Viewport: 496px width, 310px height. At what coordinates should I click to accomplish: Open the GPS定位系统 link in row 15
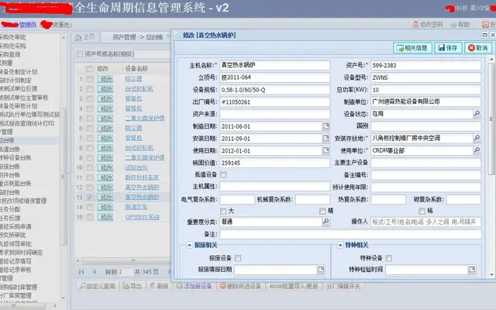pyautogui.click(x=143, y=217)
